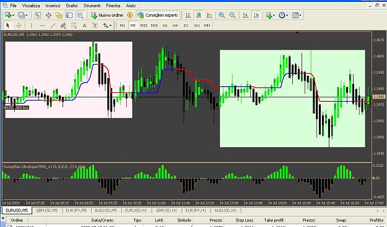Switch timeframe to MN
The image size is (387, 227).
(x=207, y=25)
